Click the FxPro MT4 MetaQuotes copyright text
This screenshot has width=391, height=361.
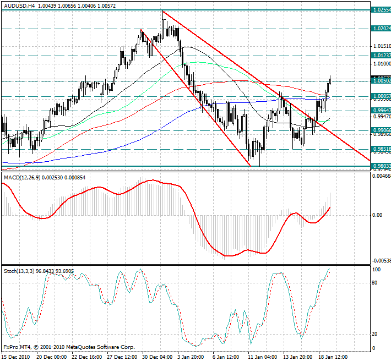click(69, 347)
